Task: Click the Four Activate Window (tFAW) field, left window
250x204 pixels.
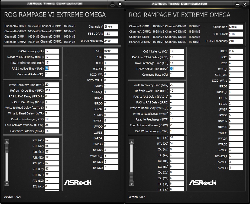Action: click(x=52, y=125)
